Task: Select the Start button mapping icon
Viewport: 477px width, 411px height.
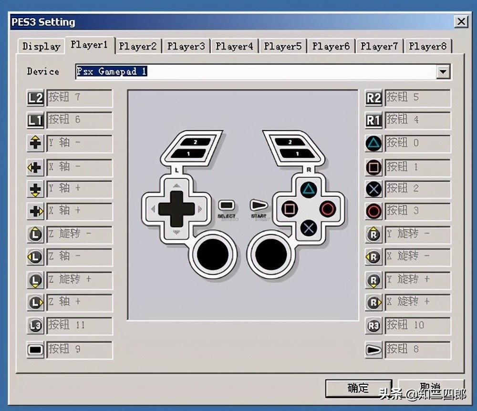Action: 373,350
